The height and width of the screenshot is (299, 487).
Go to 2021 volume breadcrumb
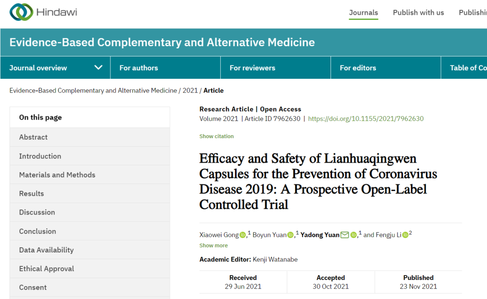190,91
